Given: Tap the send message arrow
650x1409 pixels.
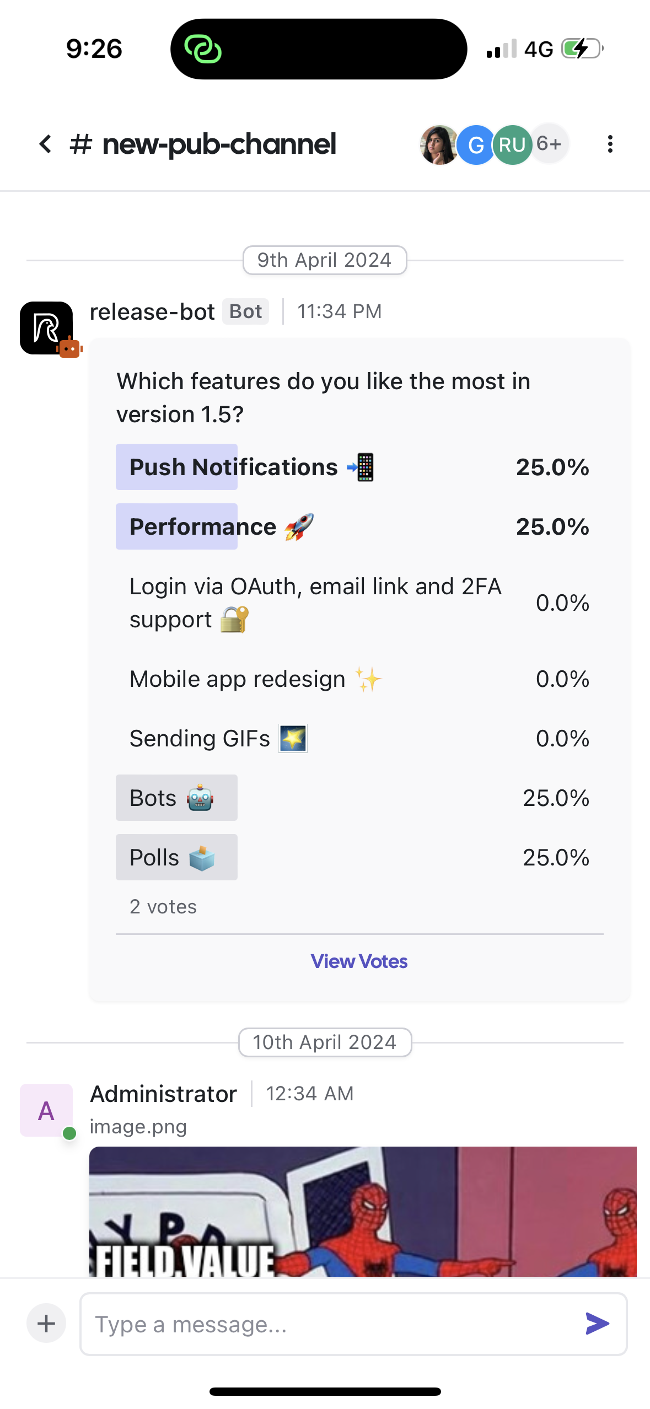Looking at the screenshot, I should [597, 1323].
